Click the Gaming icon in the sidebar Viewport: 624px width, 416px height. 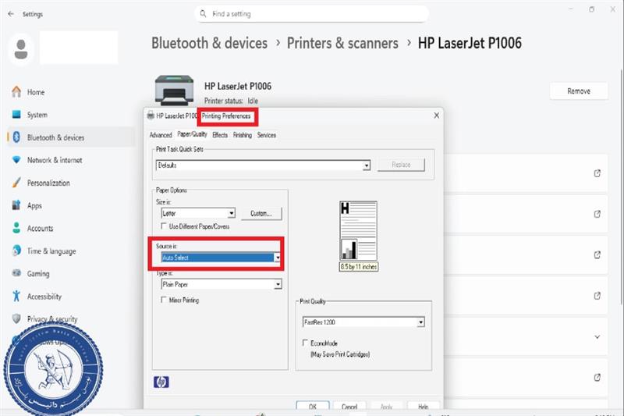[x=16, y=274]
